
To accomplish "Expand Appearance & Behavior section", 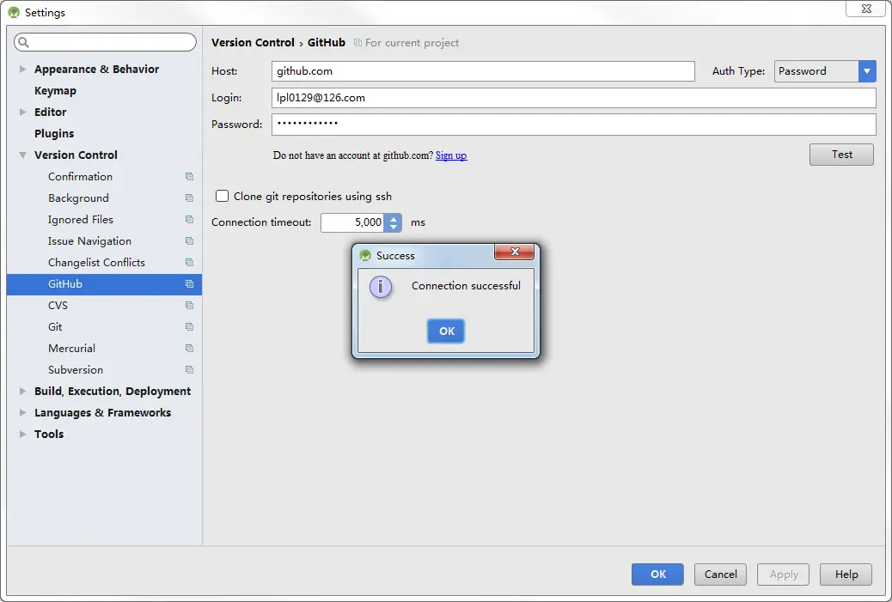I will coord(22,69).
